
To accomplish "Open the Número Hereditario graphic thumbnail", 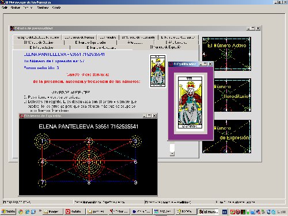I will [x=226, y=95].
